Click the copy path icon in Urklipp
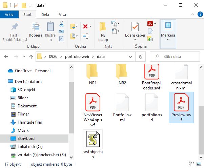 click(61, 31)
